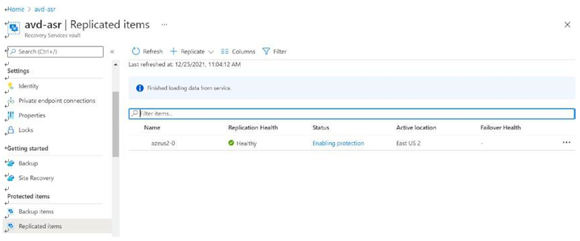
Task: Click the Columns icon
Action: pyautogui.click(x=225, y=51)
